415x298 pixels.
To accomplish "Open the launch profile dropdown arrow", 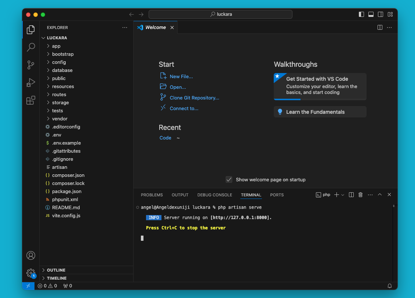I will point(343,195).
